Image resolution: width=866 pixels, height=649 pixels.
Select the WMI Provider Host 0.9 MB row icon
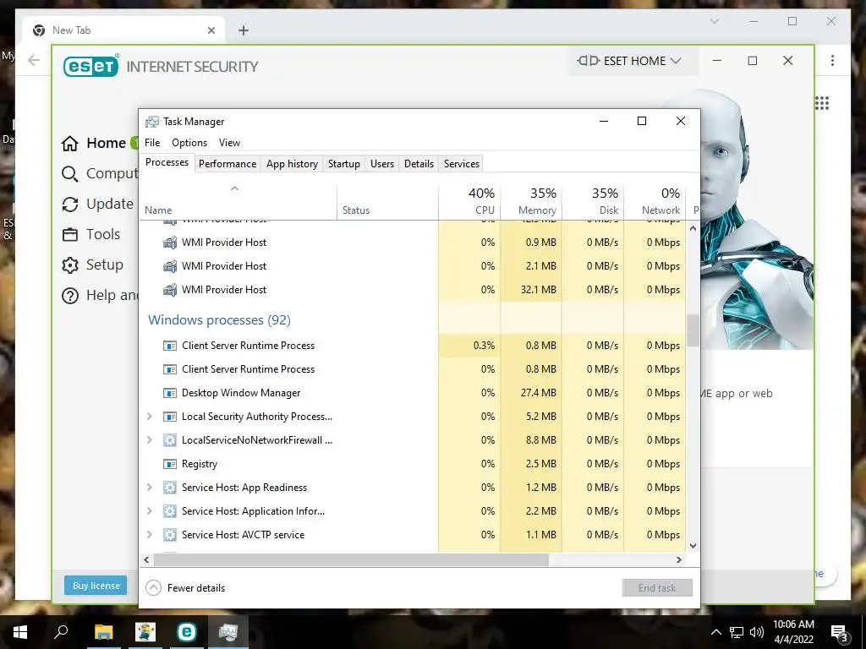click(x=170, y=243)
